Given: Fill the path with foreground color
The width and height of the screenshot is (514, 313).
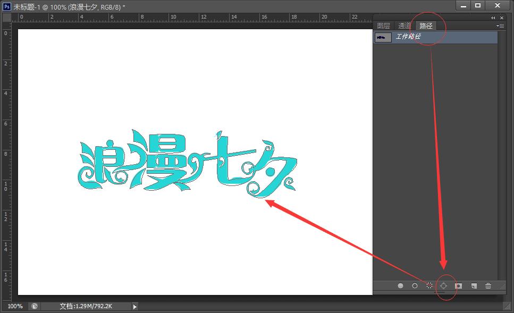Looking at the screenshot, I should (x=400, y=285).
